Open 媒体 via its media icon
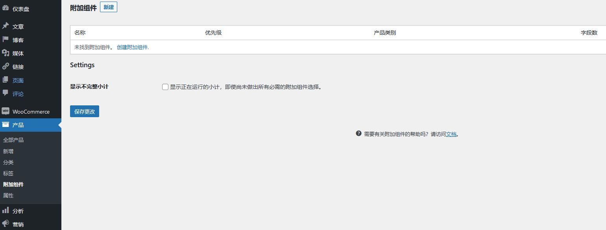The width and height of the screenshot is (606, 230). point(6,53)
